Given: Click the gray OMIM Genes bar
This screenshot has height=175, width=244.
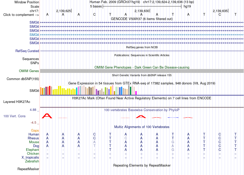Looking at the screenshot, I should pyautogui.click(x=142, y=71).
